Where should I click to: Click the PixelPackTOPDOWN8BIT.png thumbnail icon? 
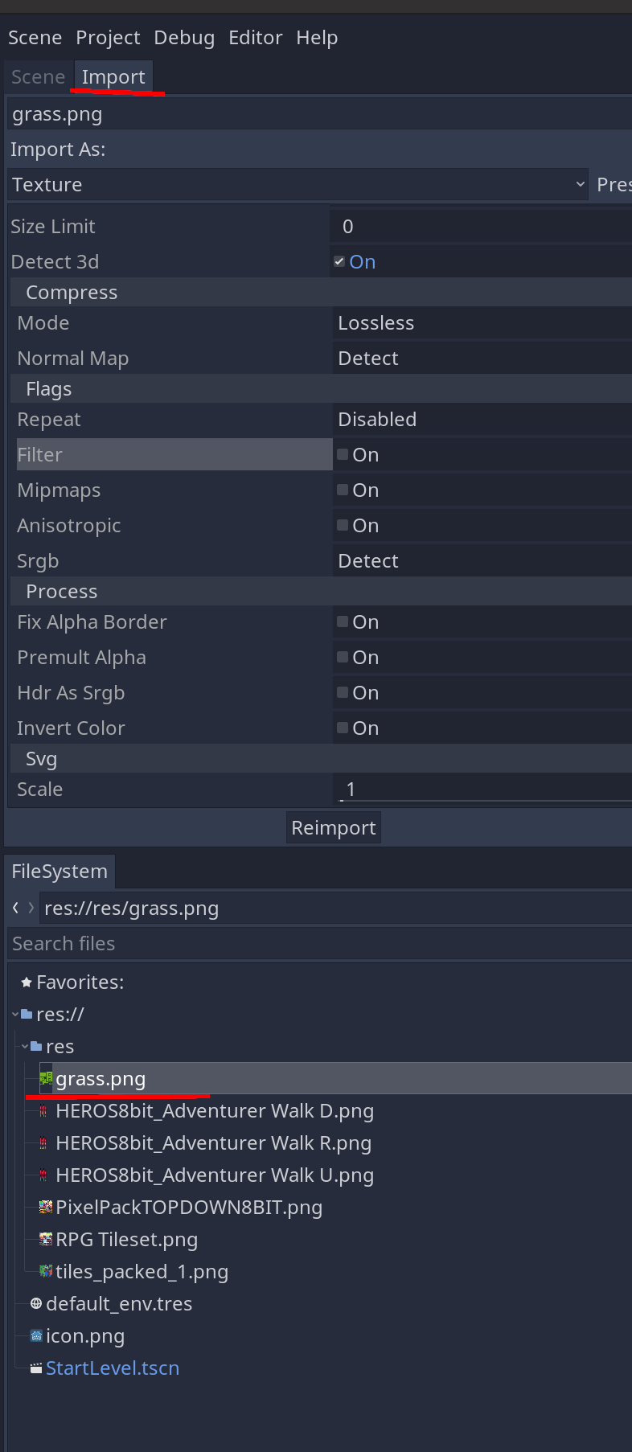46,1207
